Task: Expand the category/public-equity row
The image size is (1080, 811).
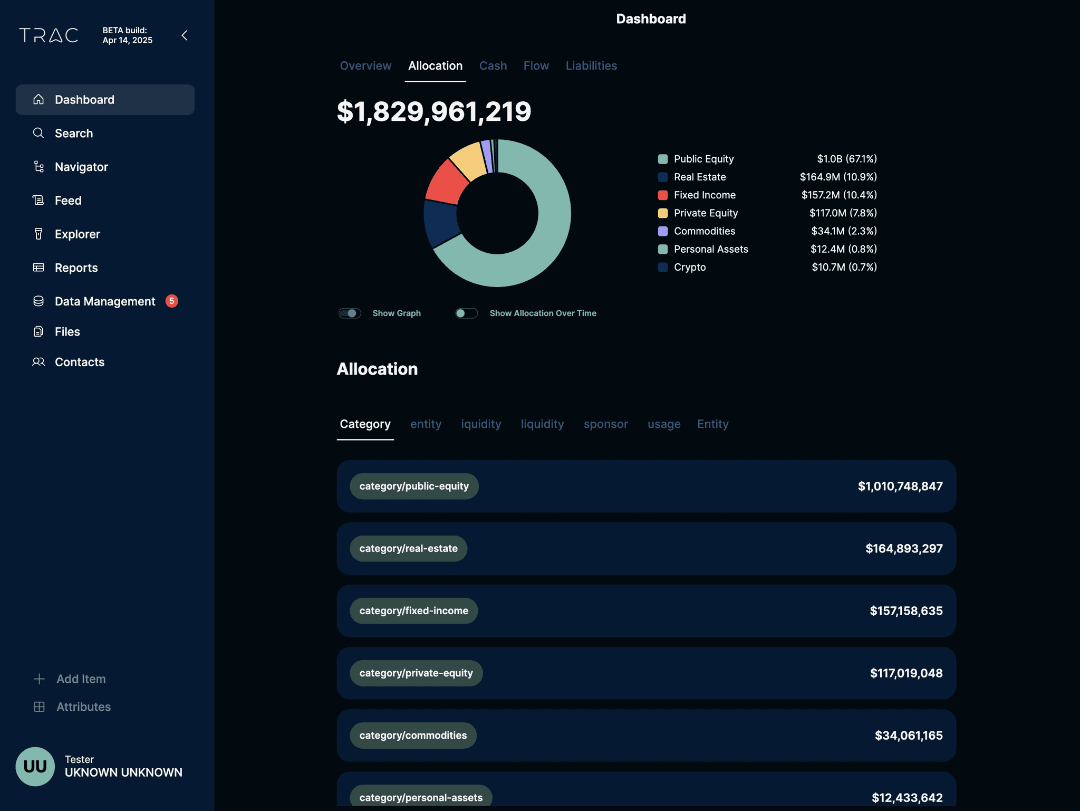Action: click(x=646, y=486)
